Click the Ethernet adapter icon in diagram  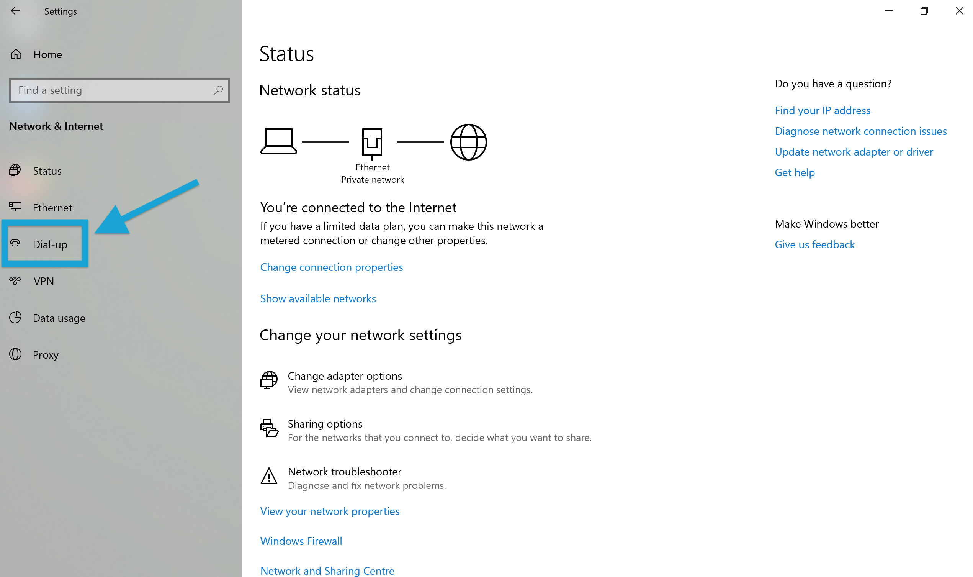point(372,143)
